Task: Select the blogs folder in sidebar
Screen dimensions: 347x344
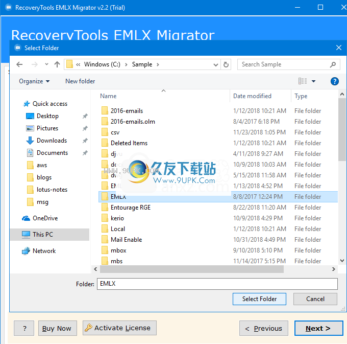Action: coord(44,177)
